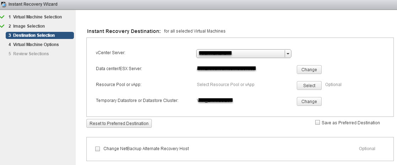Click the green checkmark beside Virtual Machine Selection
Screen dimensions: 397x165
(2, 17)
